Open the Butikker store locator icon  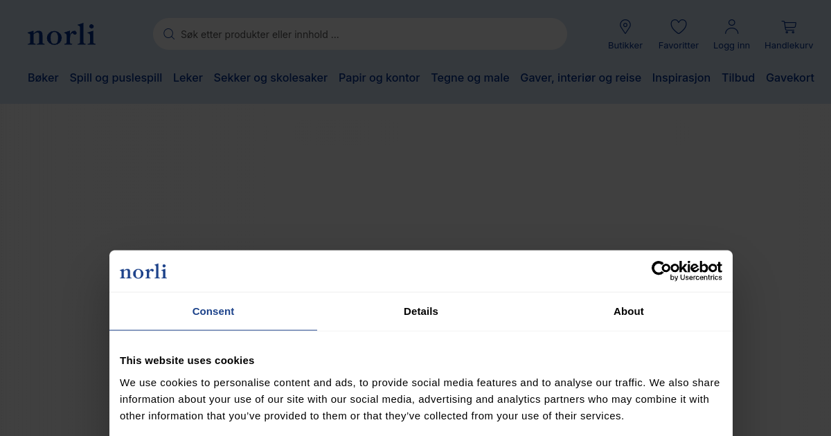pyautogui.click(x=625, y=27)
